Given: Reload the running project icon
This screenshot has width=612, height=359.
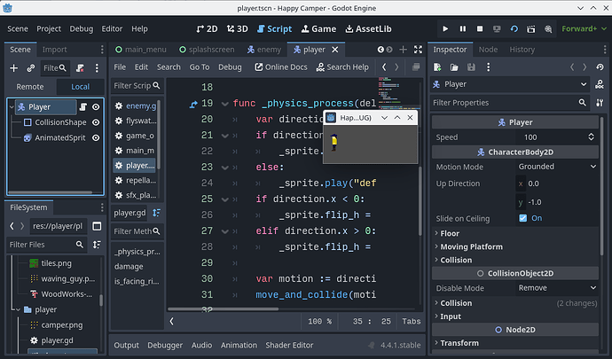Looking at the screenshot, I should [x=514, y=29].
